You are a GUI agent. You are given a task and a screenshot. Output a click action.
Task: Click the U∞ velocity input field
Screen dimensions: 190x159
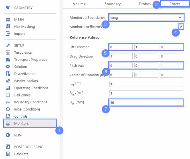pyautogui.click(x=146, y=102)
